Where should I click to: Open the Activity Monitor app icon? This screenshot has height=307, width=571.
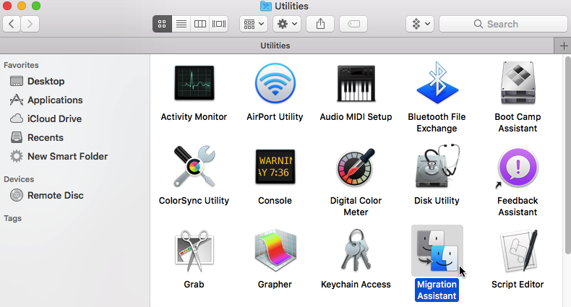(194, 83)
